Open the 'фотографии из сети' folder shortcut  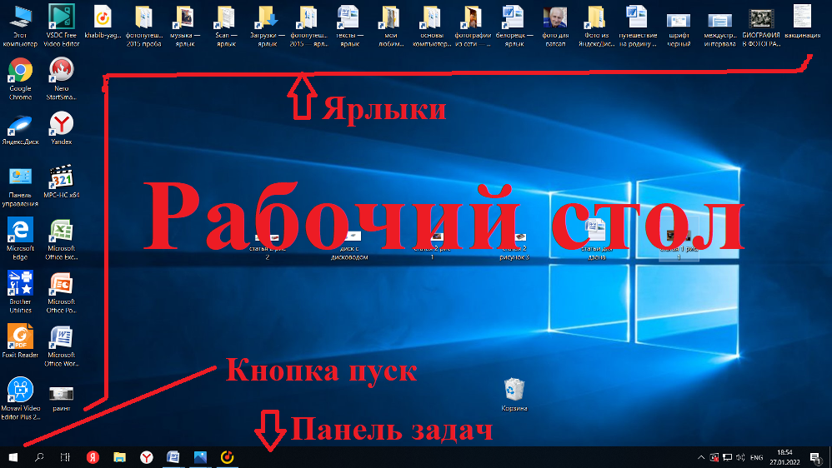pos(473,25)
